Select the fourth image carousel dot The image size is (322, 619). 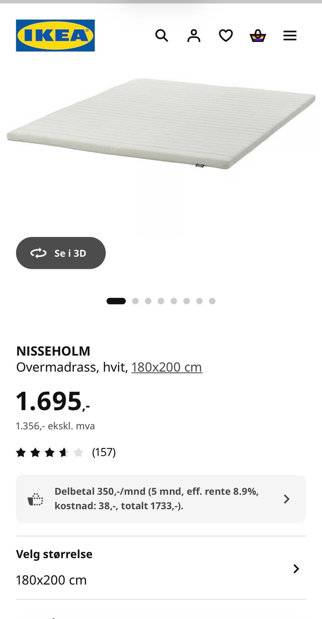[x=161, y=301]
